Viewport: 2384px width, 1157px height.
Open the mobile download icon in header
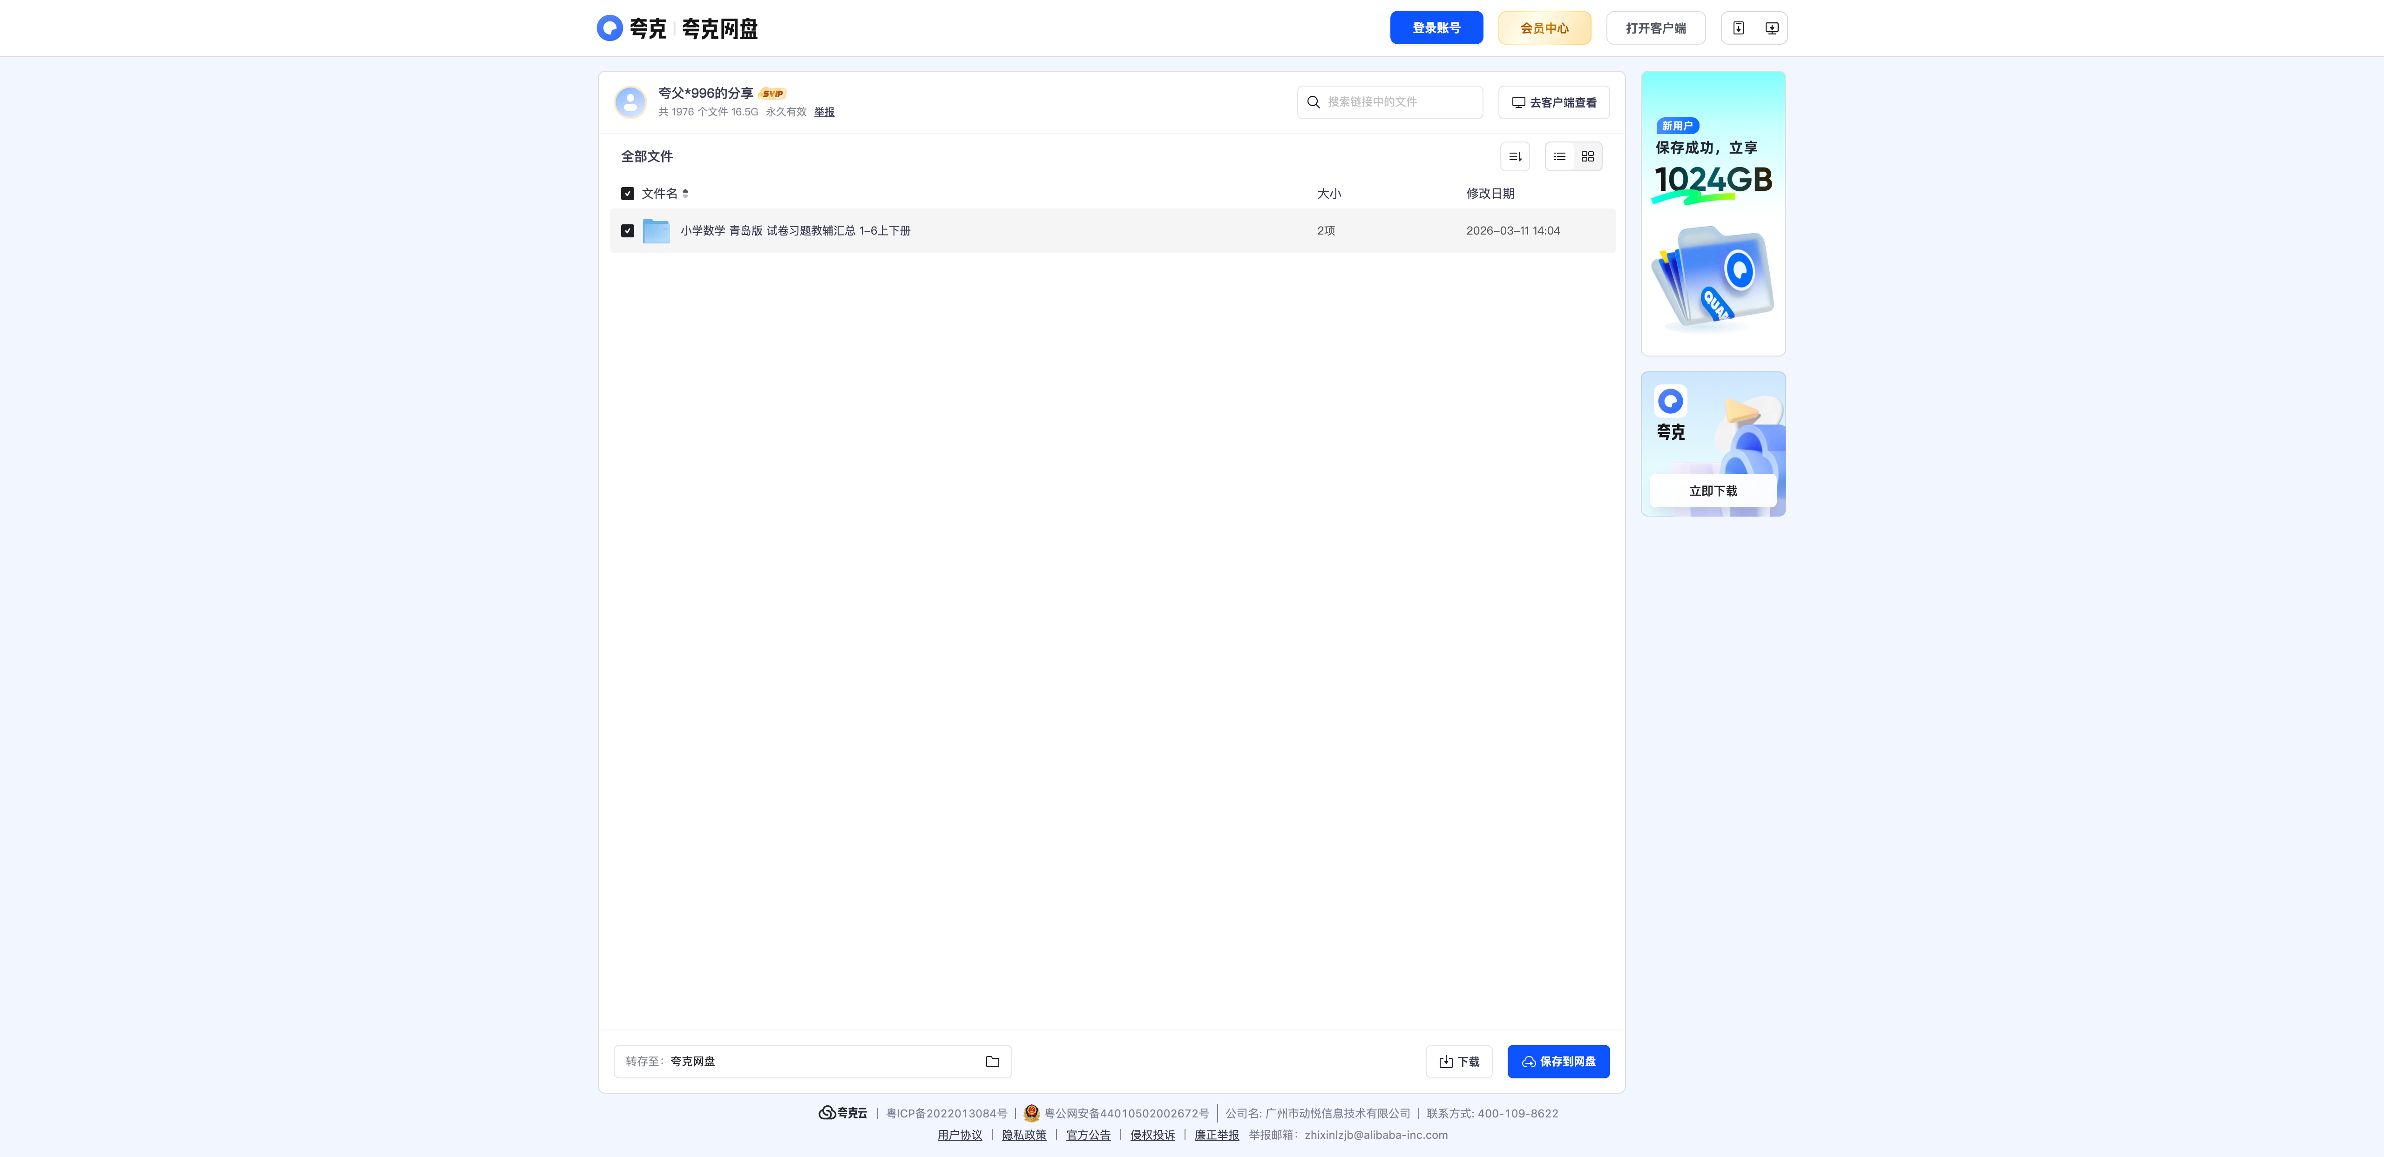point(1738,28)
